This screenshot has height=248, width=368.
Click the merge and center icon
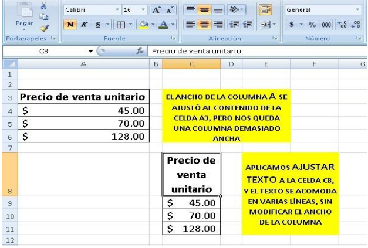[265, 25]
